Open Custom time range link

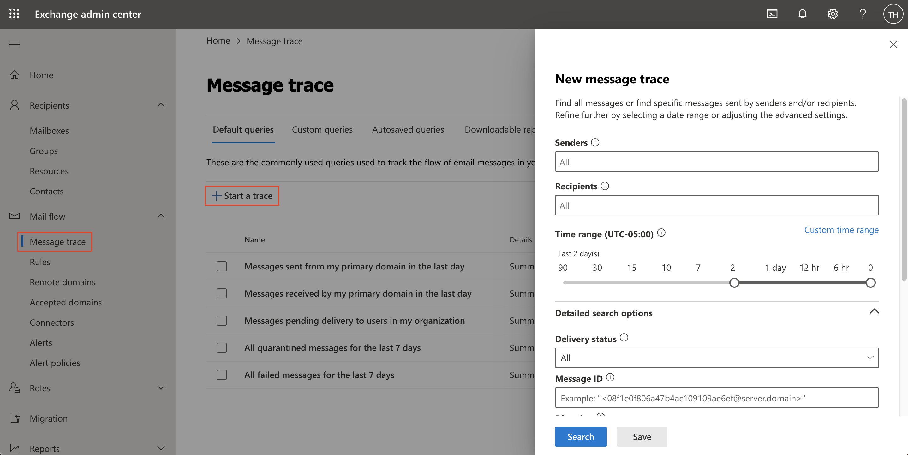click(841, 230)
